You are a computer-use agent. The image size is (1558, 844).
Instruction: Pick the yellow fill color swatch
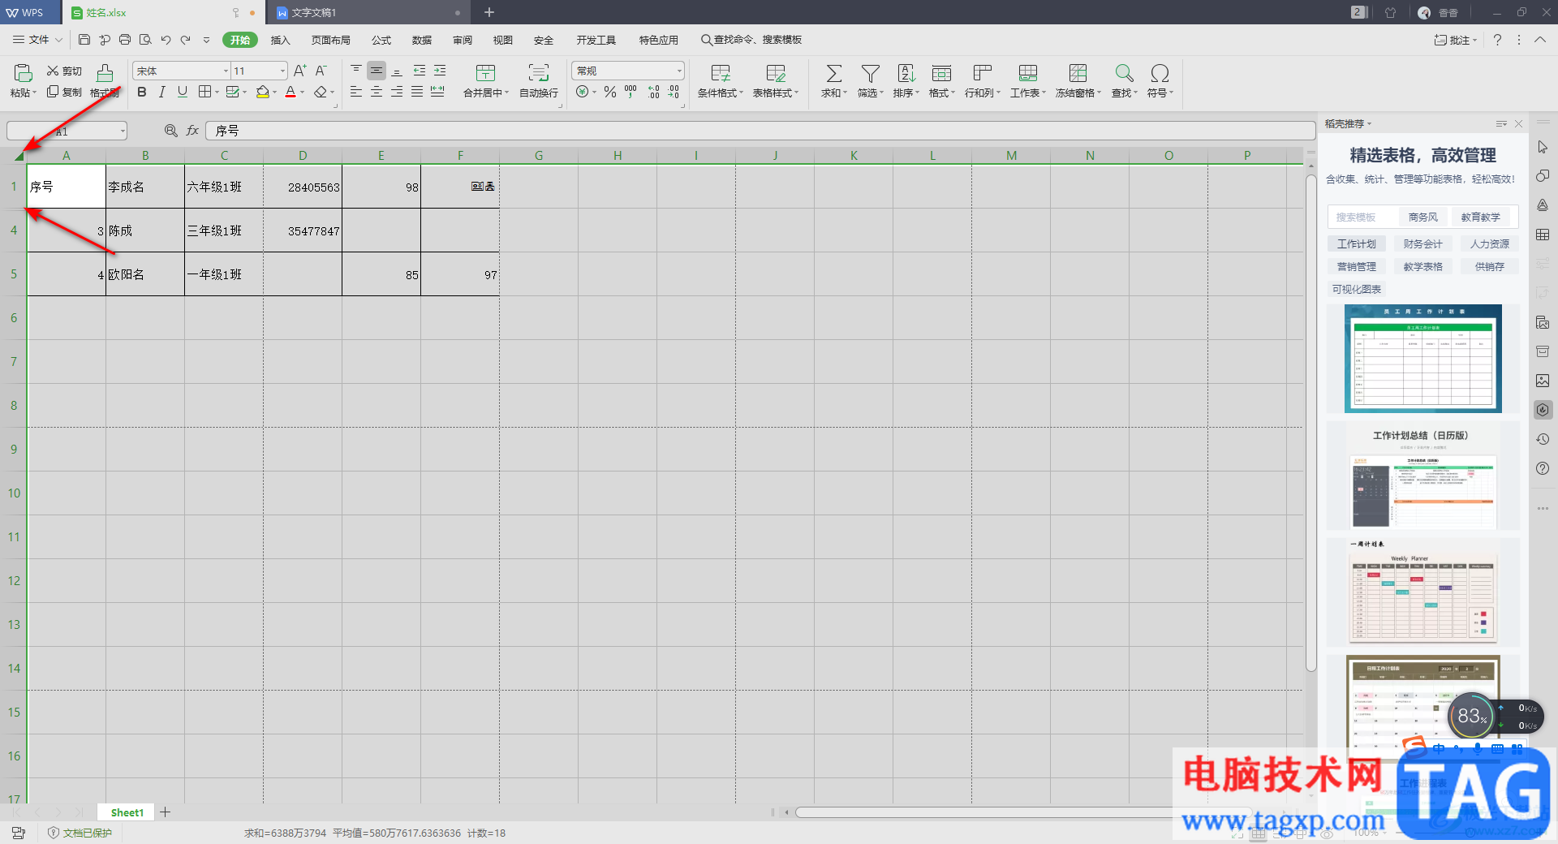pos(262,93)
